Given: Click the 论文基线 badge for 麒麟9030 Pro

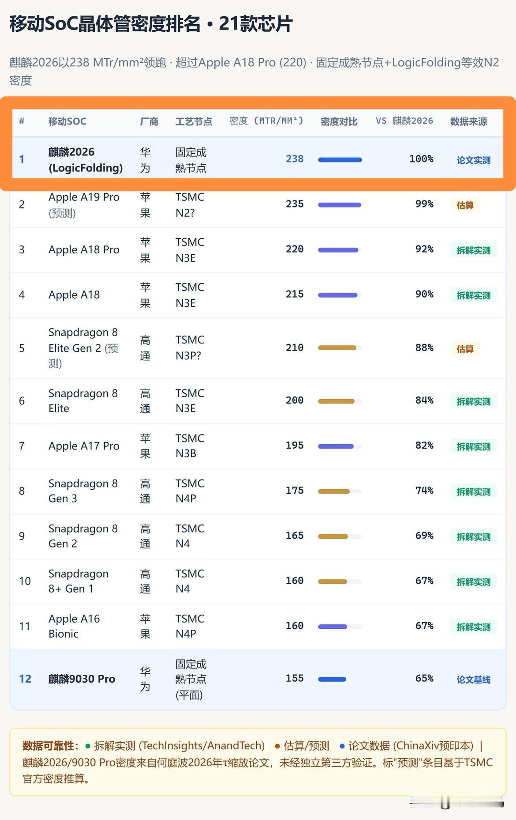Looking at the screenshot, I should [473, 680].
